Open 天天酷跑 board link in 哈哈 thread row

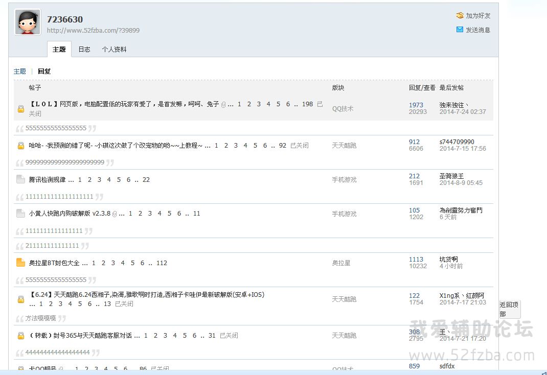[x=344, y=145]
